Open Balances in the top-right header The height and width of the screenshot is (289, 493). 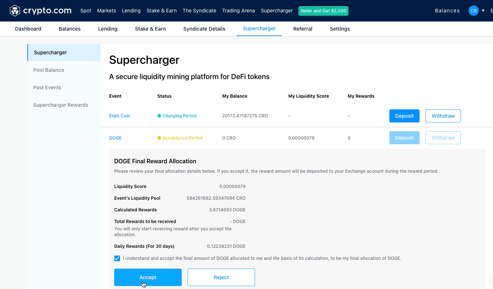click(447, 11)
